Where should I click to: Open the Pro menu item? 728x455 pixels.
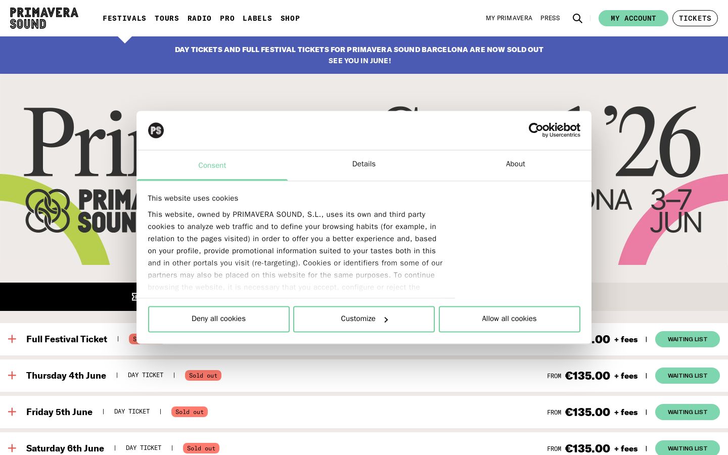(x=227, y=18)
